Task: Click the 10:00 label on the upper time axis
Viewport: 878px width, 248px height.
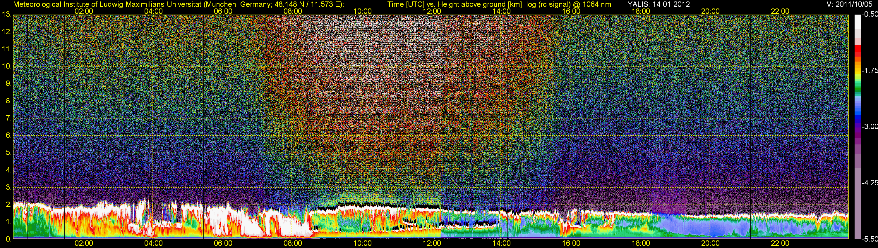Action: [x=362, y=11]
